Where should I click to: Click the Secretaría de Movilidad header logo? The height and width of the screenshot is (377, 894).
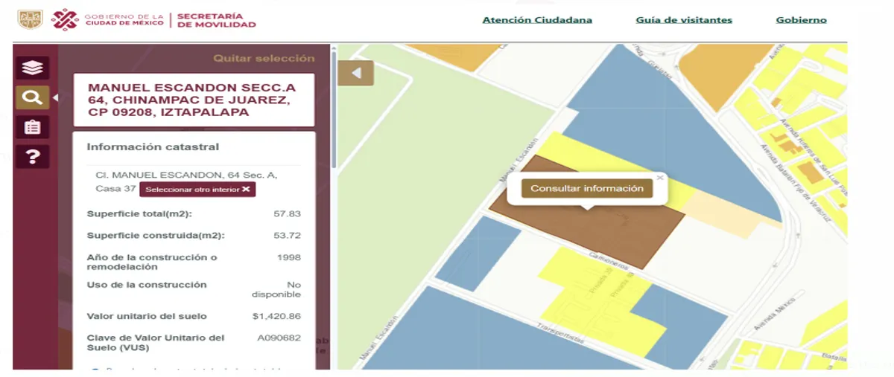pyautogui.click(x=216, y=20)
